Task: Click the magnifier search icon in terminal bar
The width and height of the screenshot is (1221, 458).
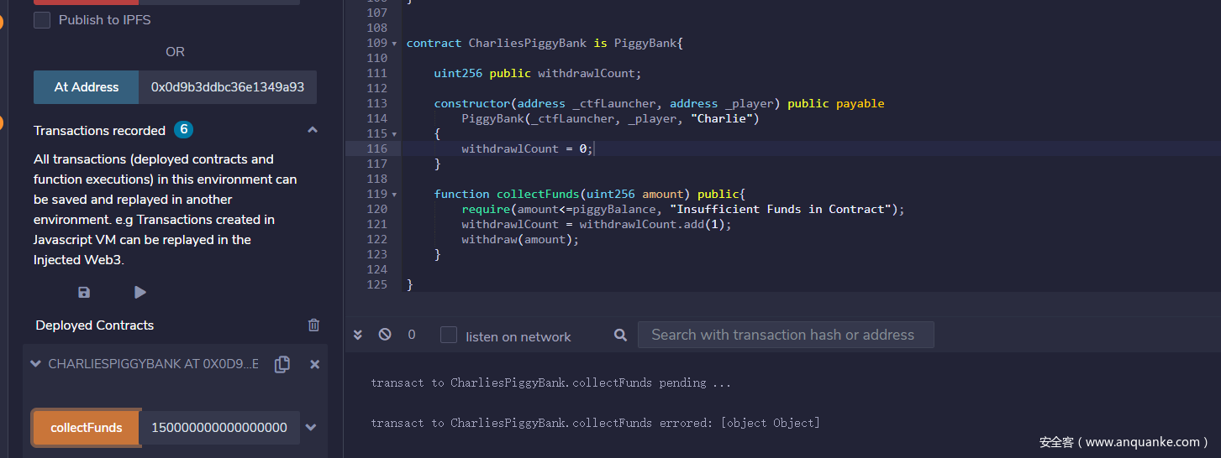Action: click(620, 335)
